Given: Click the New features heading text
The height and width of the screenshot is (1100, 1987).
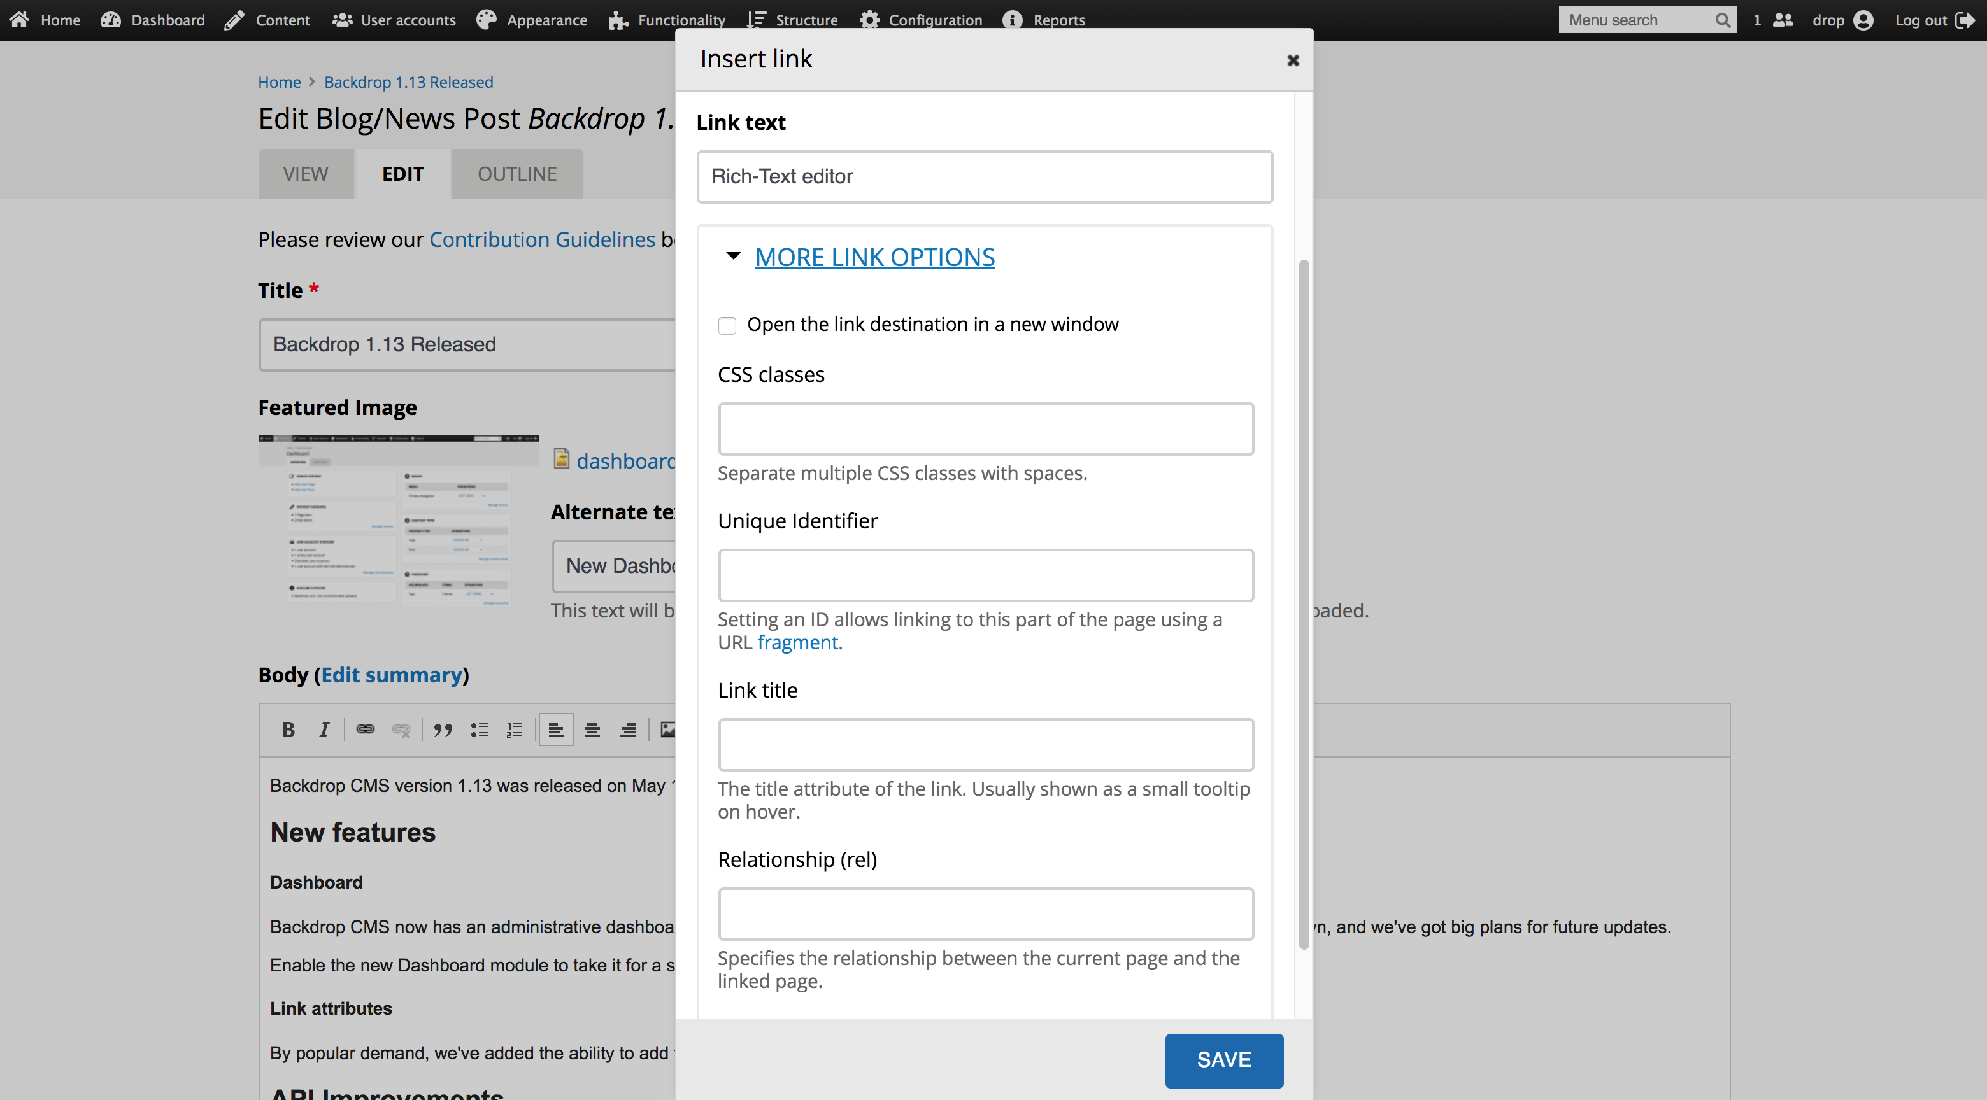Looking at the screenshot, I should (353, 833).
